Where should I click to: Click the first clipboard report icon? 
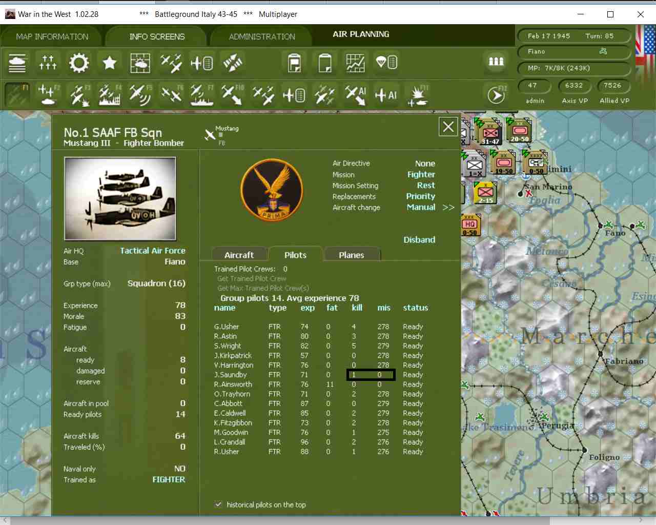(x=294, y=63)
